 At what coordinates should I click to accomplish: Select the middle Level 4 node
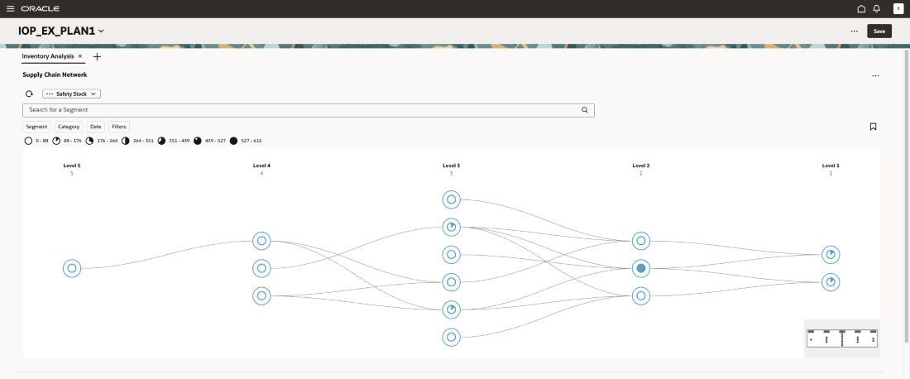pos(261,268)
